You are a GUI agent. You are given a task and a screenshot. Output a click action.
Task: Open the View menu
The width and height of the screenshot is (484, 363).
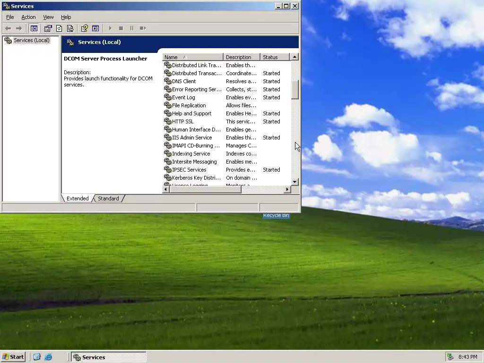pyautogui.click(x=48, y=17)
